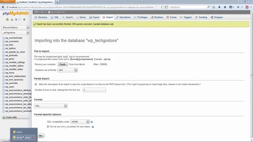Open a new browser tab
Screen dimensions: 253x142
point(57,2)
